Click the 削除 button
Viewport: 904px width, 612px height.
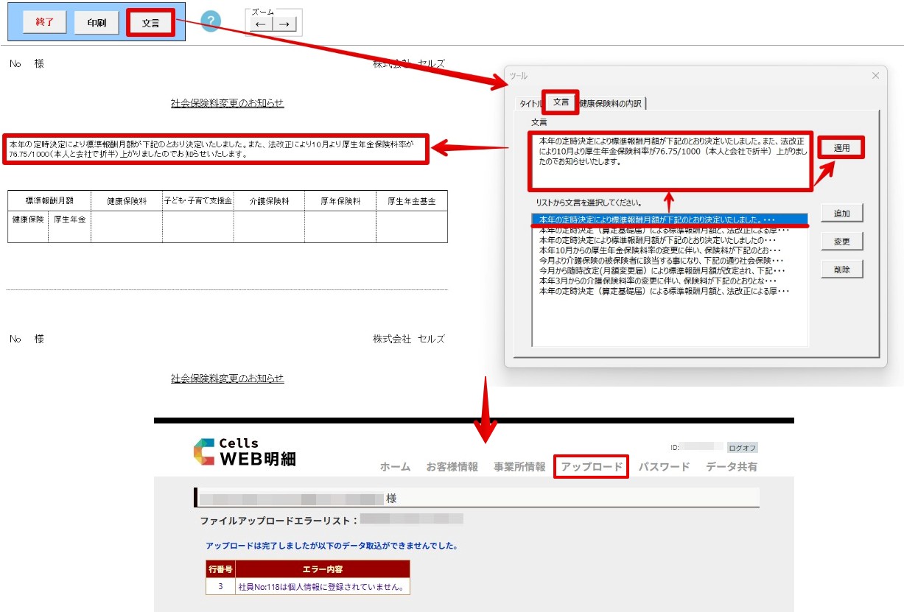tap(841, 270)
